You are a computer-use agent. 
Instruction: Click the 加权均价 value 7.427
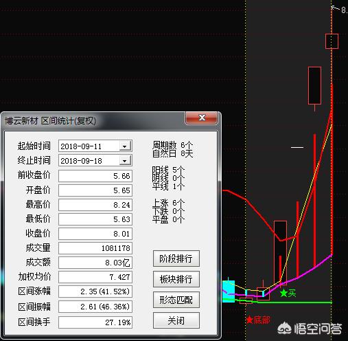point(95,277)
